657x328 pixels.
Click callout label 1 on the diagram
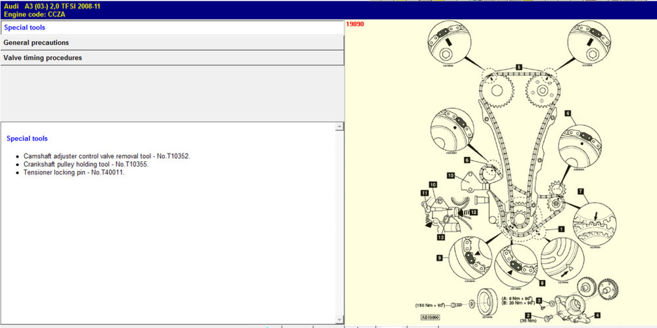[x=562, y=229]
